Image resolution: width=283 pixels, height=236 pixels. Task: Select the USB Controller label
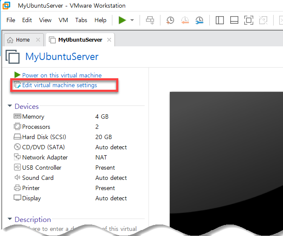(42, 168)
